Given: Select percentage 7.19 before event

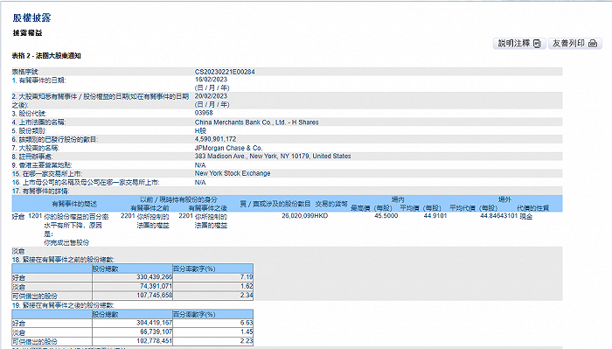Looking at the screenshot, I should coord(247,277).
